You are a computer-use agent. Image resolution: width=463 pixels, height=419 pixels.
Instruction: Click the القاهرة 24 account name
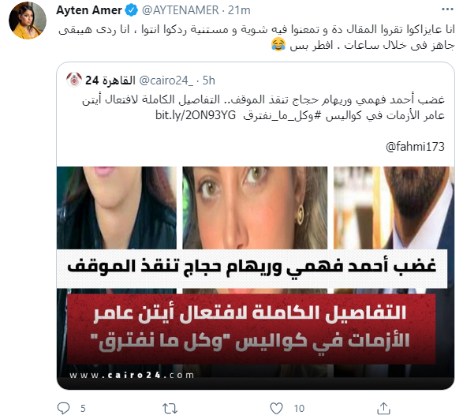(110, 80)
